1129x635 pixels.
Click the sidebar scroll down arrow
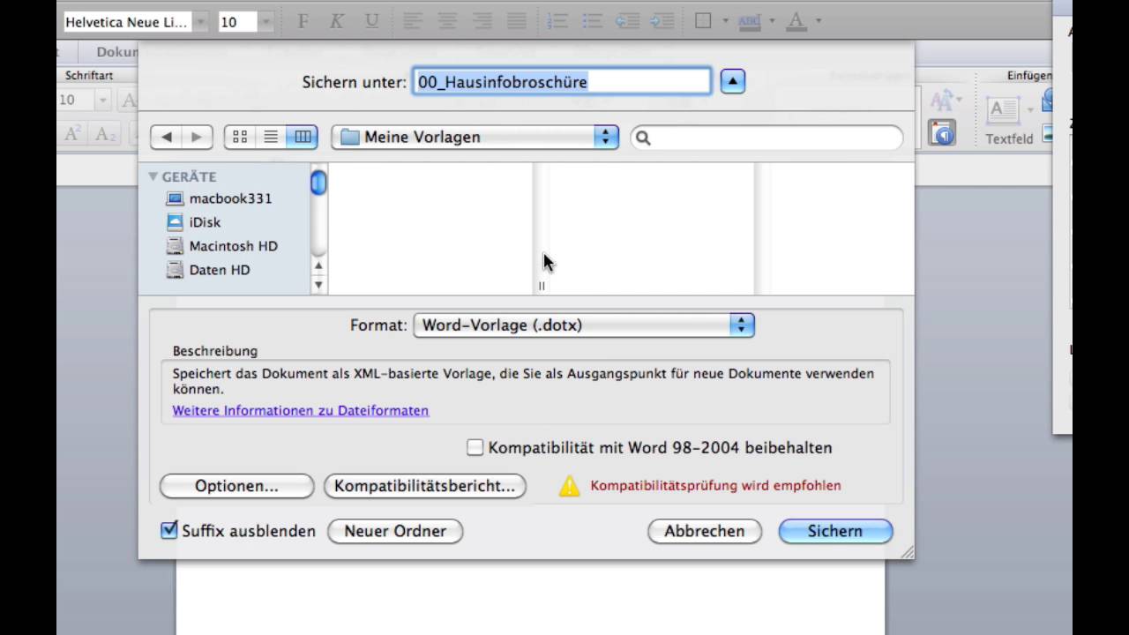(x=318, y=285)
